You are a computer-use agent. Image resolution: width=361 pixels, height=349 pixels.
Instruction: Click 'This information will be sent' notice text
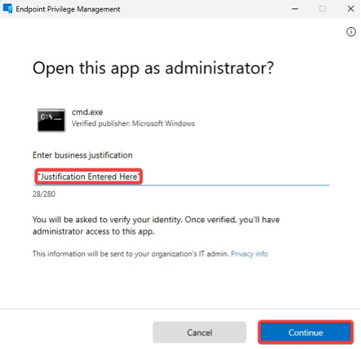(131, 254)
